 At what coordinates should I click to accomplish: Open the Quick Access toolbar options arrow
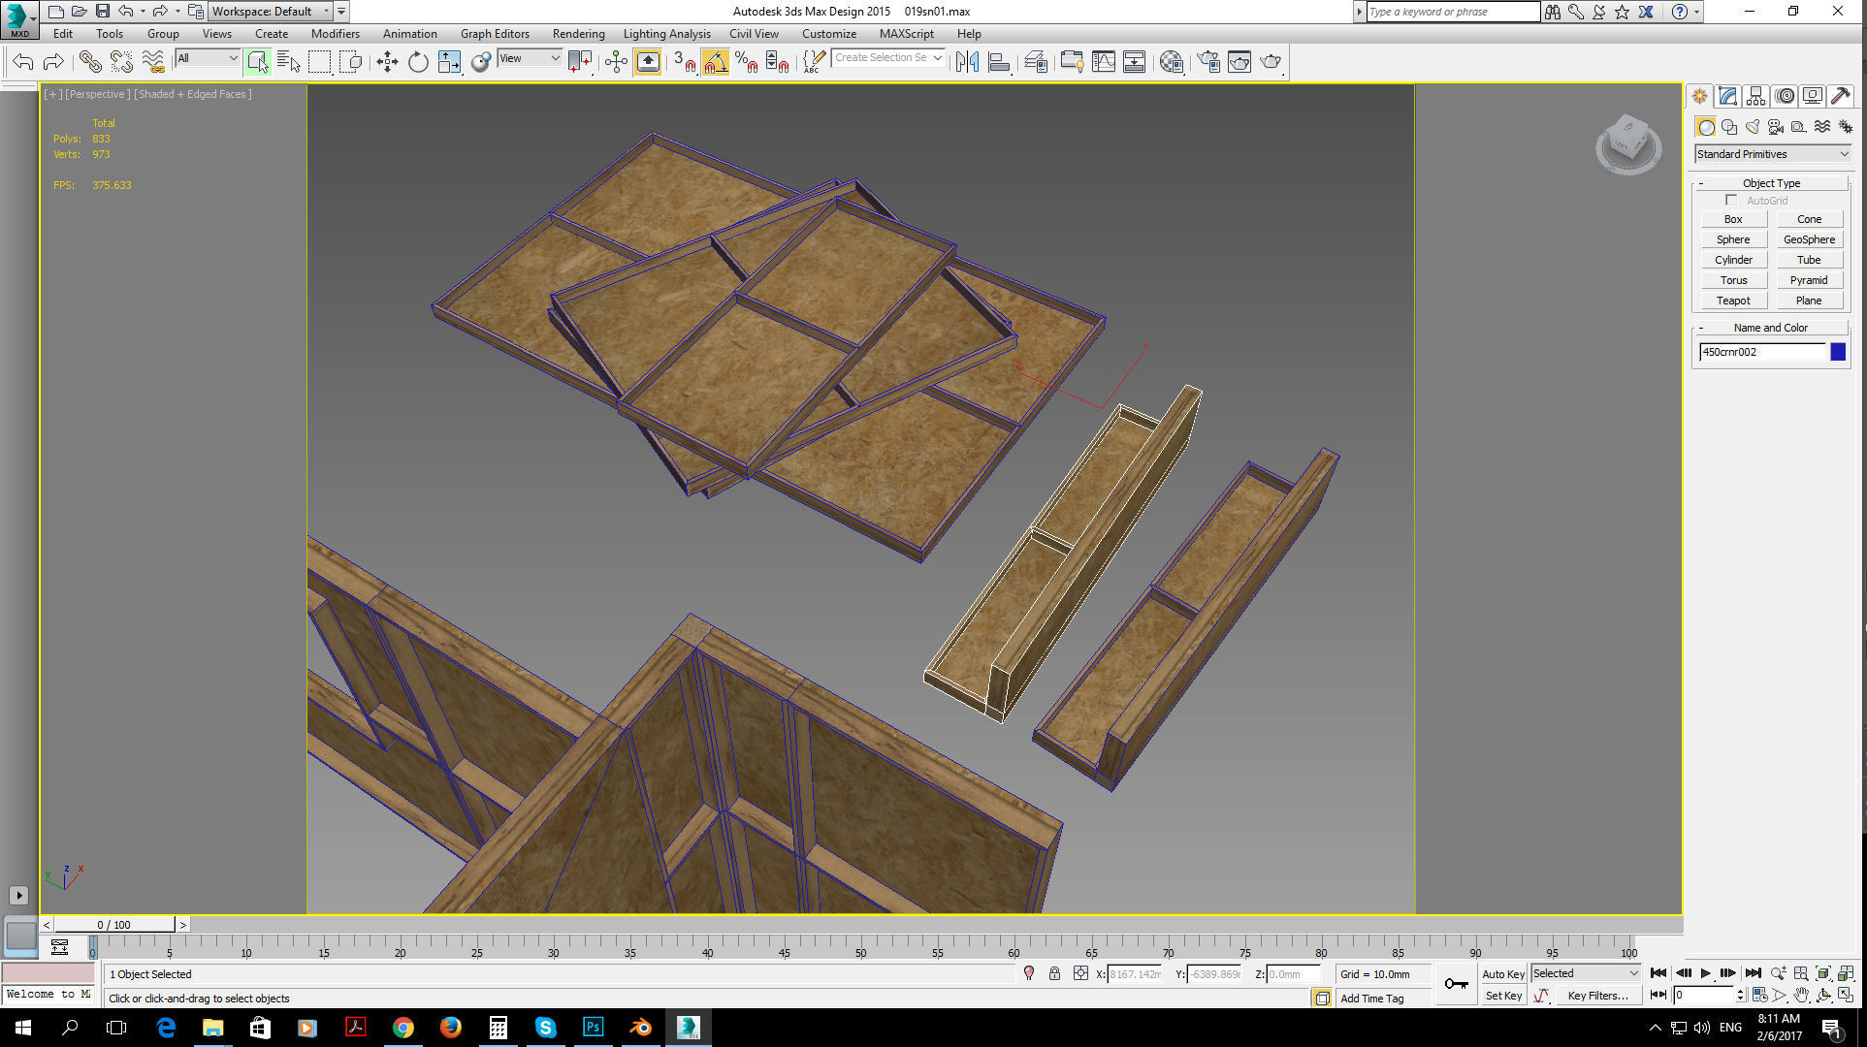click(341, 12)
